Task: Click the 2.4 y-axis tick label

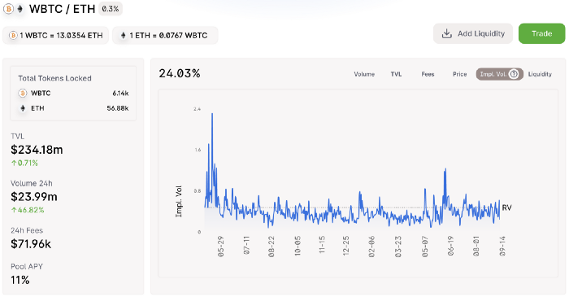Action: click(197, 109)
